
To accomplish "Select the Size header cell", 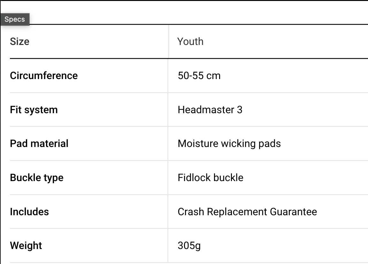I will [19, 41].
